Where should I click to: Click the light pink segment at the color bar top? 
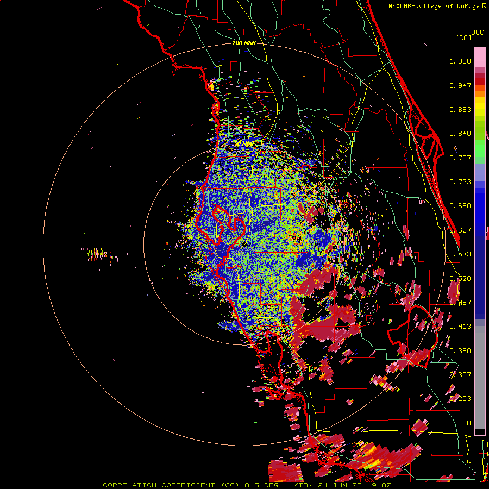click(x=480, y=58)
